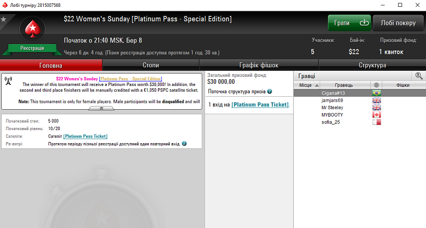Open the player search magnifier icon

pyautogui.click(x=419, y=76)
